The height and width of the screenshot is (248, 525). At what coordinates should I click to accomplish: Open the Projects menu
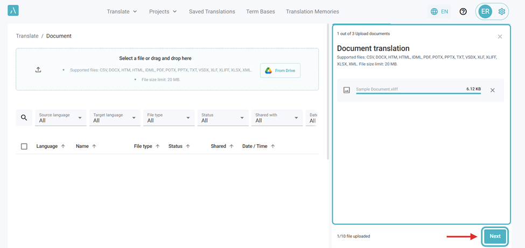pyautogui.click(x=163, y=11)
